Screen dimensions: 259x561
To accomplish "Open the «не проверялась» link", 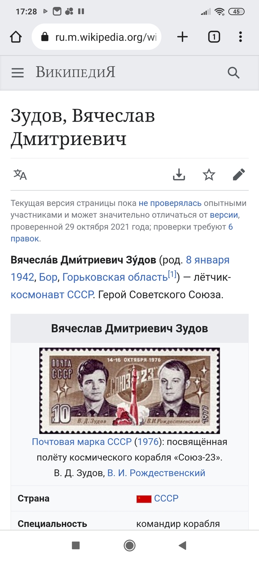I will [x=170, y=203].
